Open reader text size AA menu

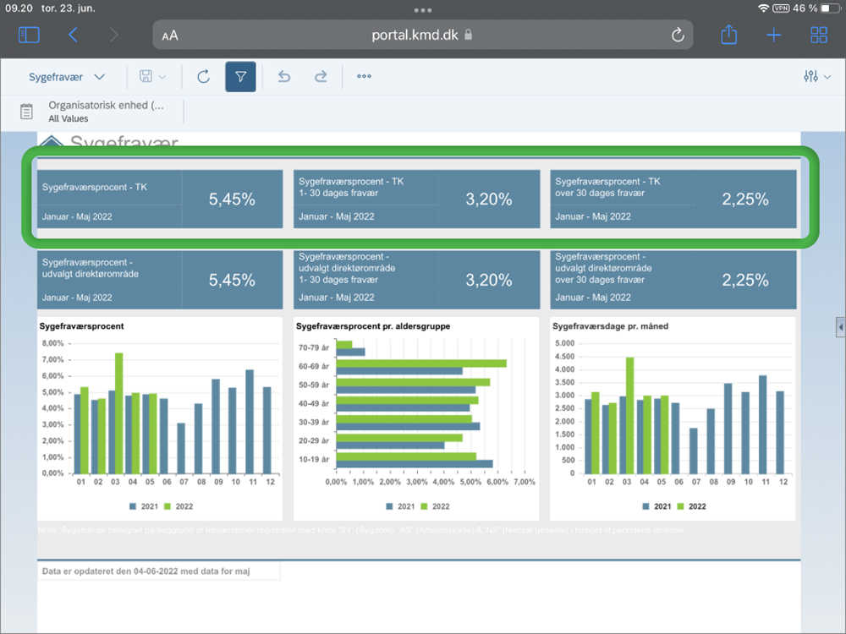pos(170,36)
